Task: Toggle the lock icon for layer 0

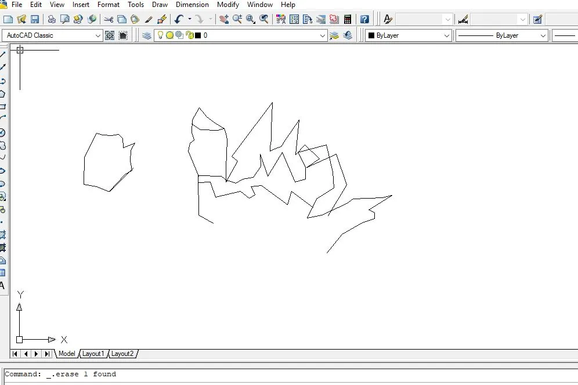Action: point(189,35)
